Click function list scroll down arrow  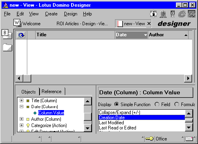[x=189, y=127]
